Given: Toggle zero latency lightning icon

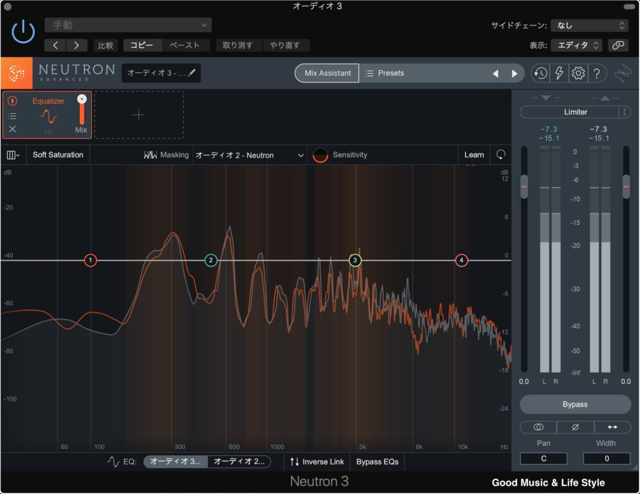Looking at the screenshot, I should pos(559,74).
